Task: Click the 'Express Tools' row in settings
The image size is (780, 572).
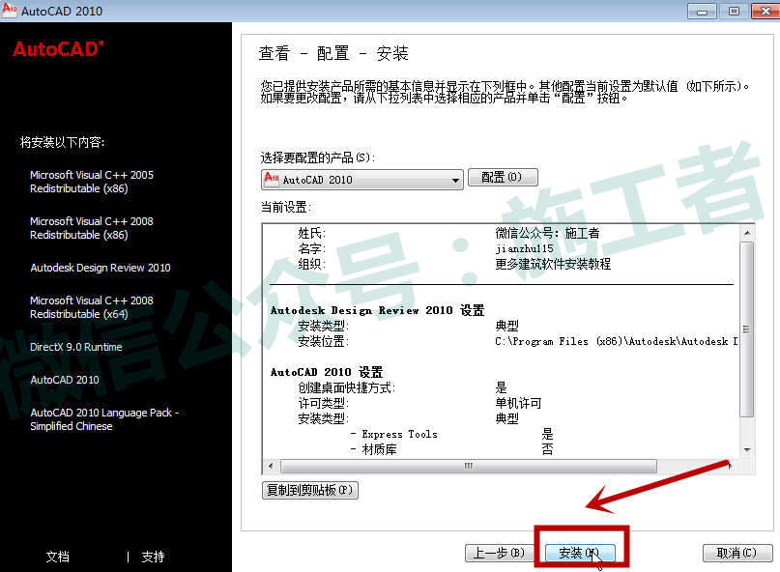Action: (451, 434)
